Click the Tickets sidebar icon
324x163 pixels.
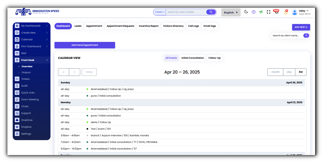[x=17, y=79]
